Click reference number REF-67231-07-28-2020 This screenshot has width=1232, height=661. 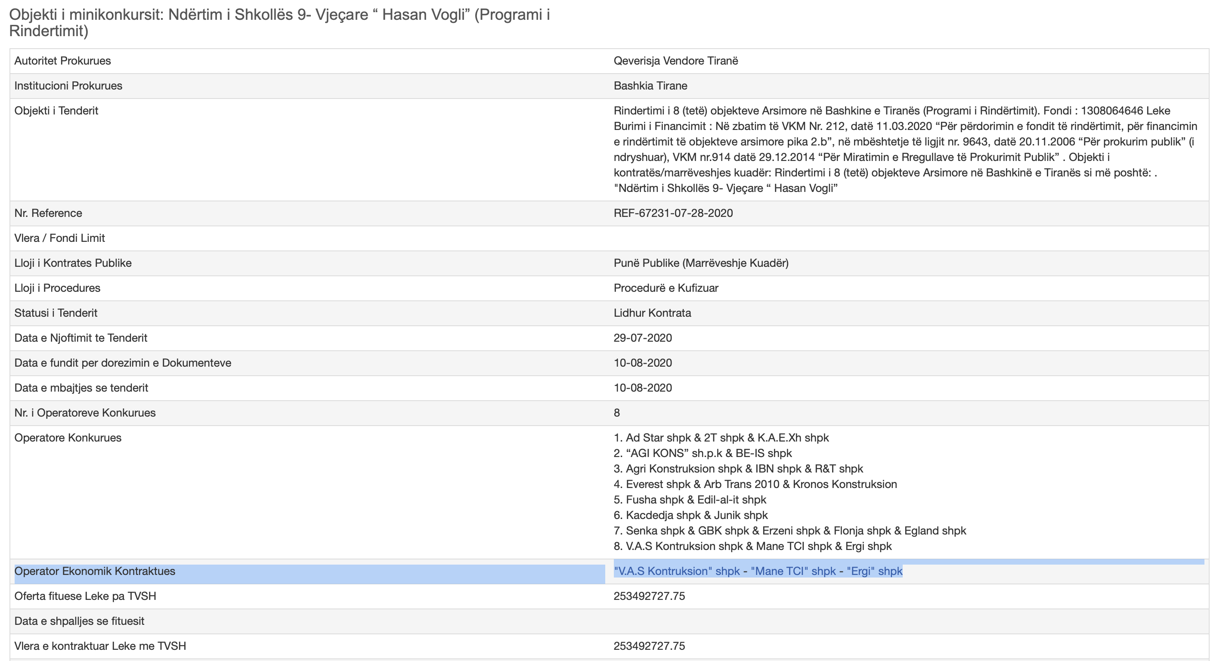coord(673,213)
